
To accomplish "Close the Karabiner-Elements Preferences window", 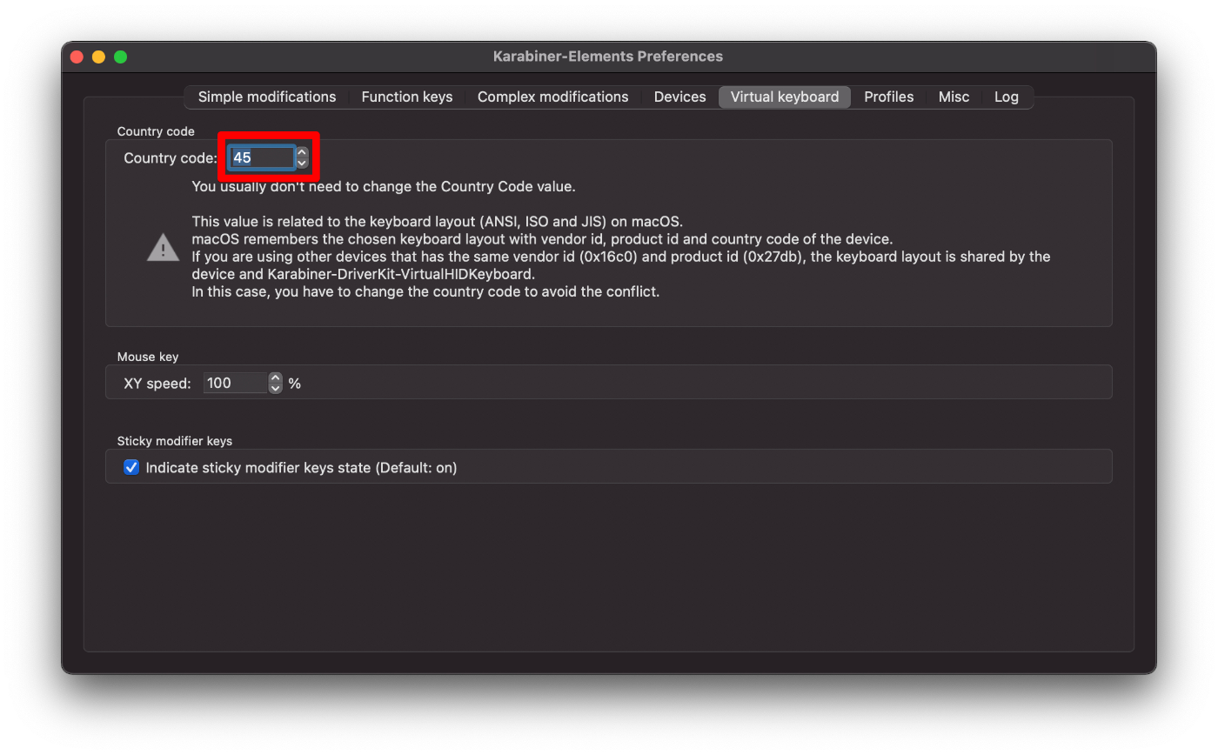I will (77, 57).
